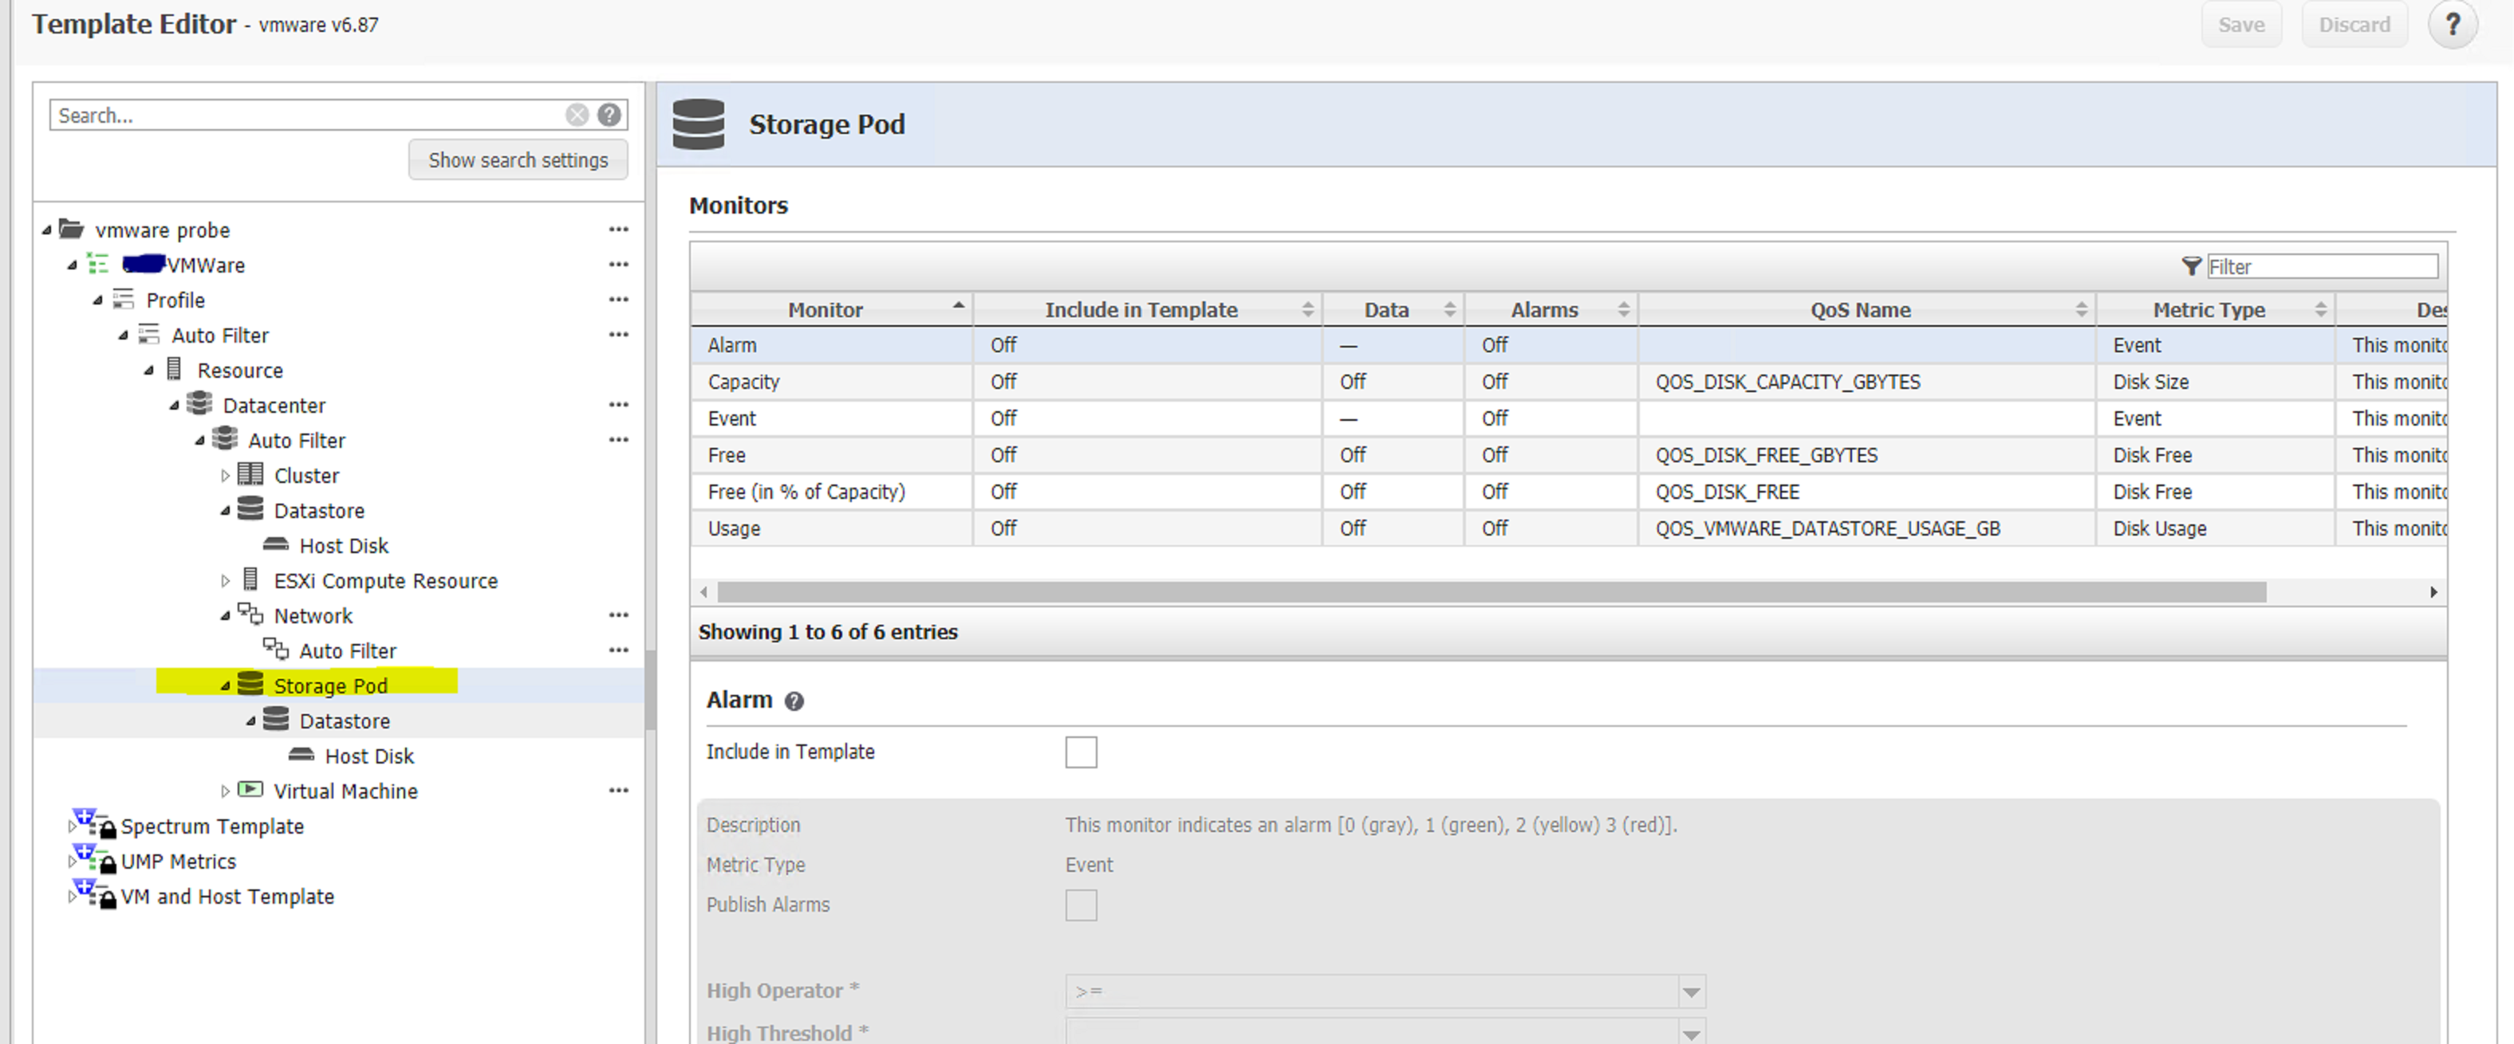This screenshot has width=2514, height=1044.
Task: Click the search help question icon
Action: click(x=610, y=115)
